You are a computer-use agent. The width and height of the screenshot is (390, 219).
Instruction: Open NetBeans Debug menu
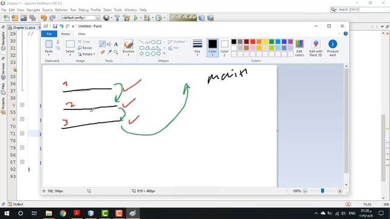click(83, 10)
